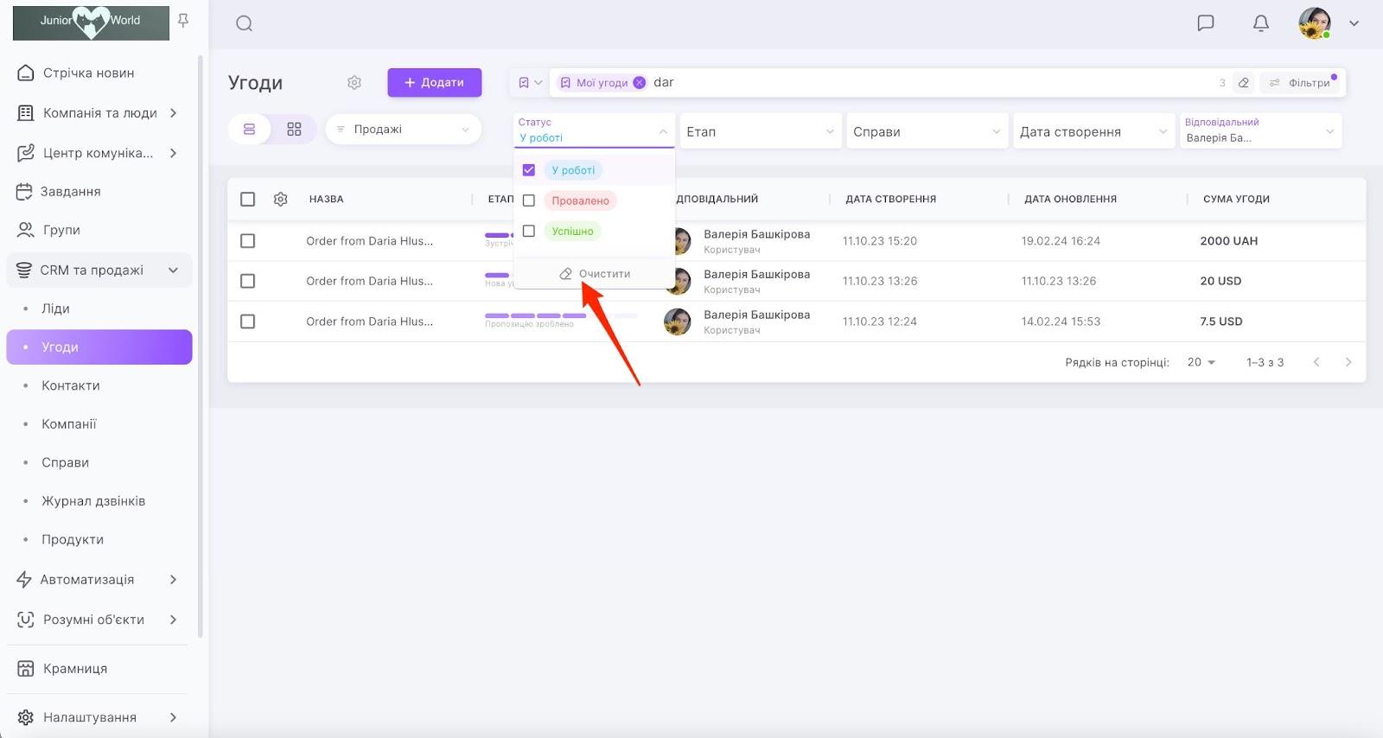
Task: Open Контакти in the sidebar
Action: pyautogui.click(x=71, y=385)
